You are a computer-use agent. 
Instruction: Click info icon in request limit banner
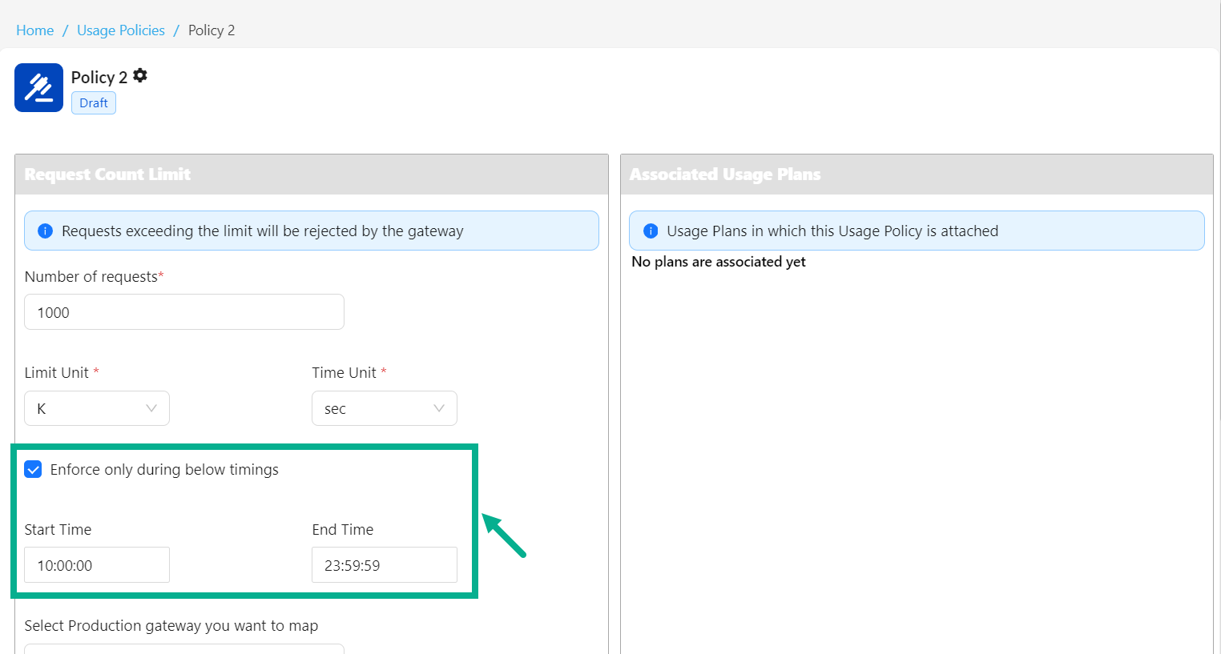coord(46,231)
